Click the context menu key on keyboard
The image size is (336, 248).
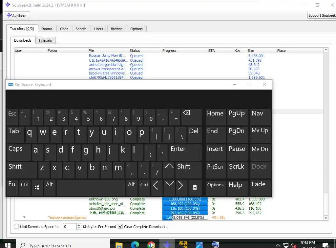click(x=195, y=188)
